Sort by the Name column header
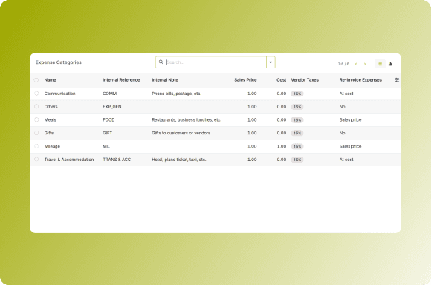This screenshot has width=431, height=285. point(51,80)
